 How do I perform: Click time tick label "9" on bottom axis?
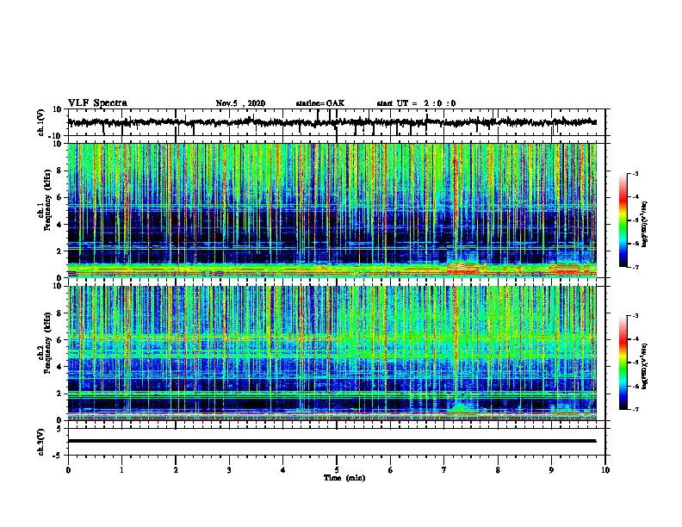[551, 470]
